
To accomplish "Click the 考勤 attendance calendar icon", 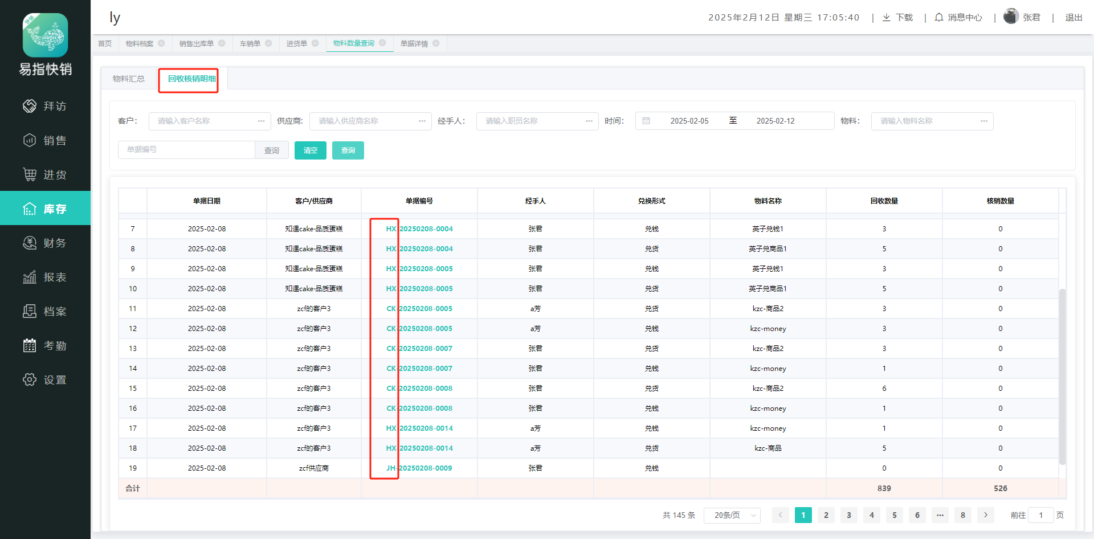I will tap(30, 345).
